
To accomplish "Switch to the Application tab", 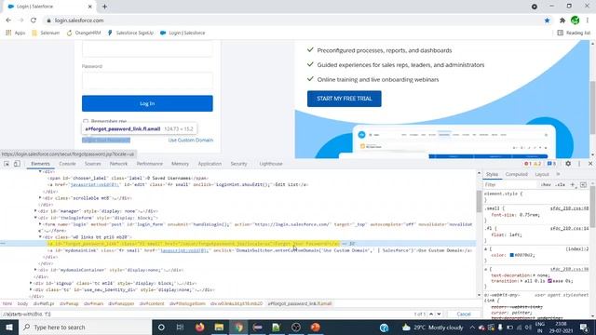I will point(210,164).
